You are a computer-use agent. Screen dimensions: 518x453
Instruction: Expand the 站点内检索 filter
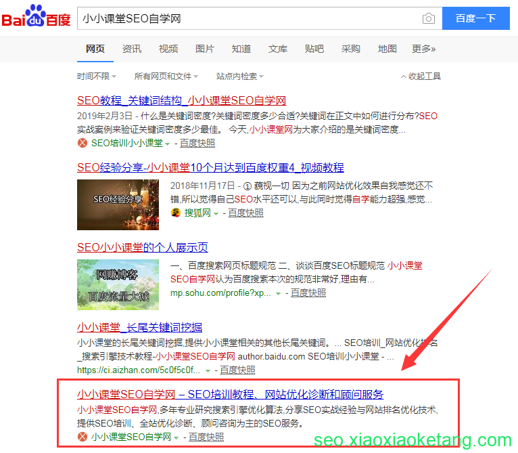tap(240, 77)
